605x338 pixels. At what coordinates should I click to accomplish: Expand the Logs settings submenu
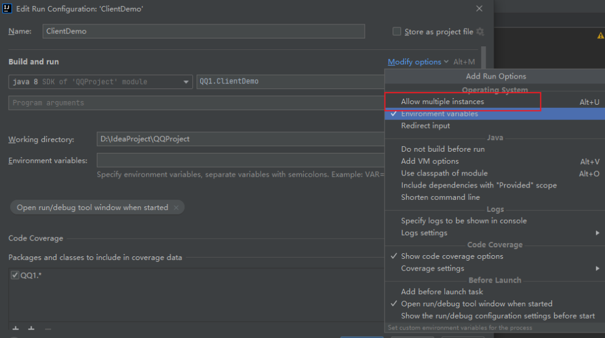point(424,233)
